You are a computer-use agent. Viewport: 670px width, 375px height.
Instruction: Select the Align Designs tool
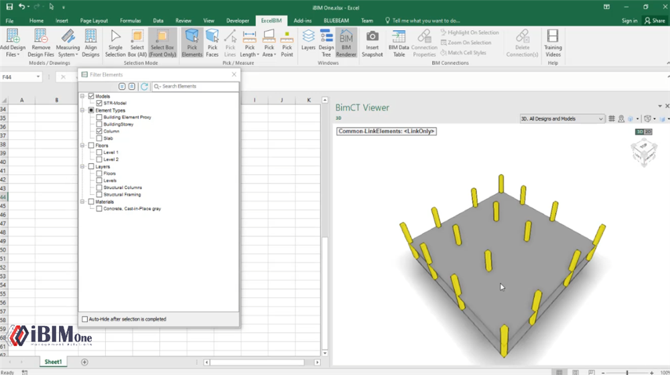tap(90, 43)
